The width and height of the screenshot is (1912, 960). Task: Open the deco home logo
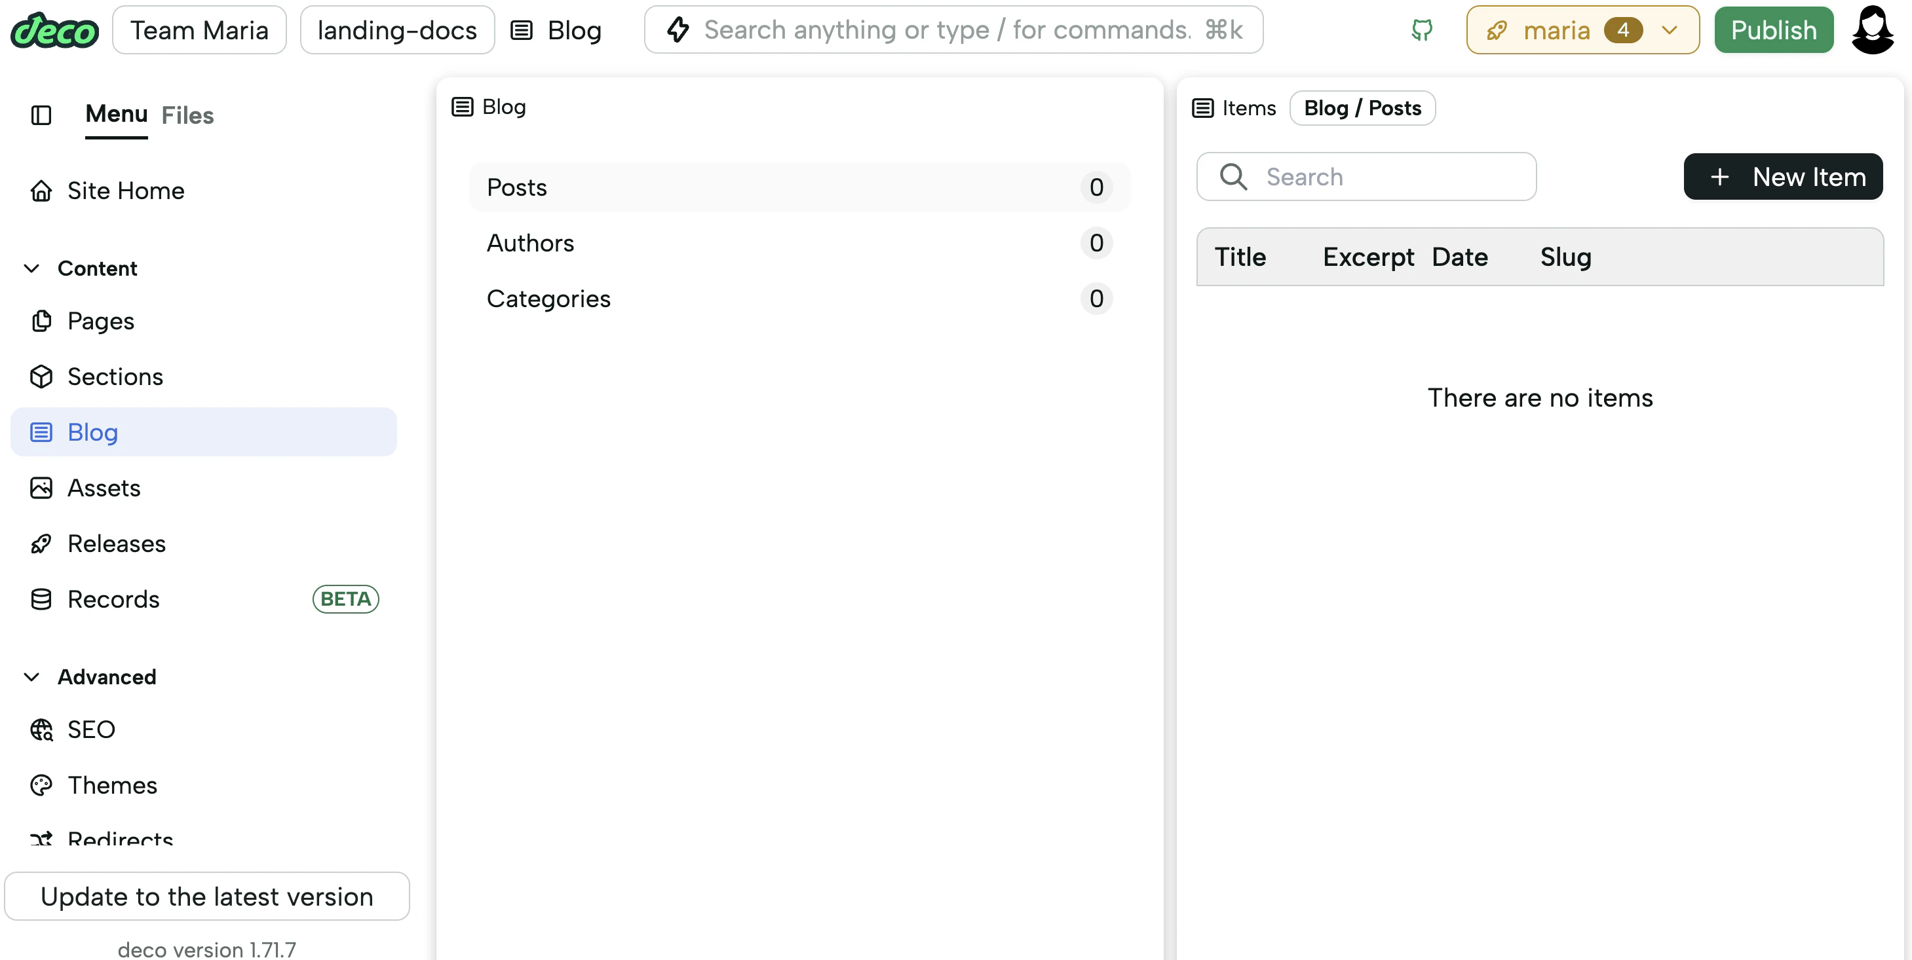(x=54, y=30)
